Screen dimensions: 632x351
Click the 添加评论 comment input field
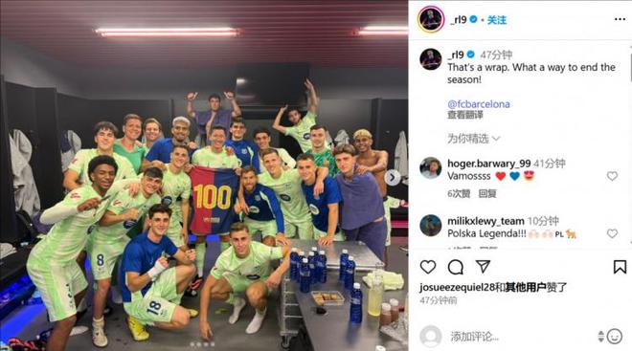[x=520, y=336]
